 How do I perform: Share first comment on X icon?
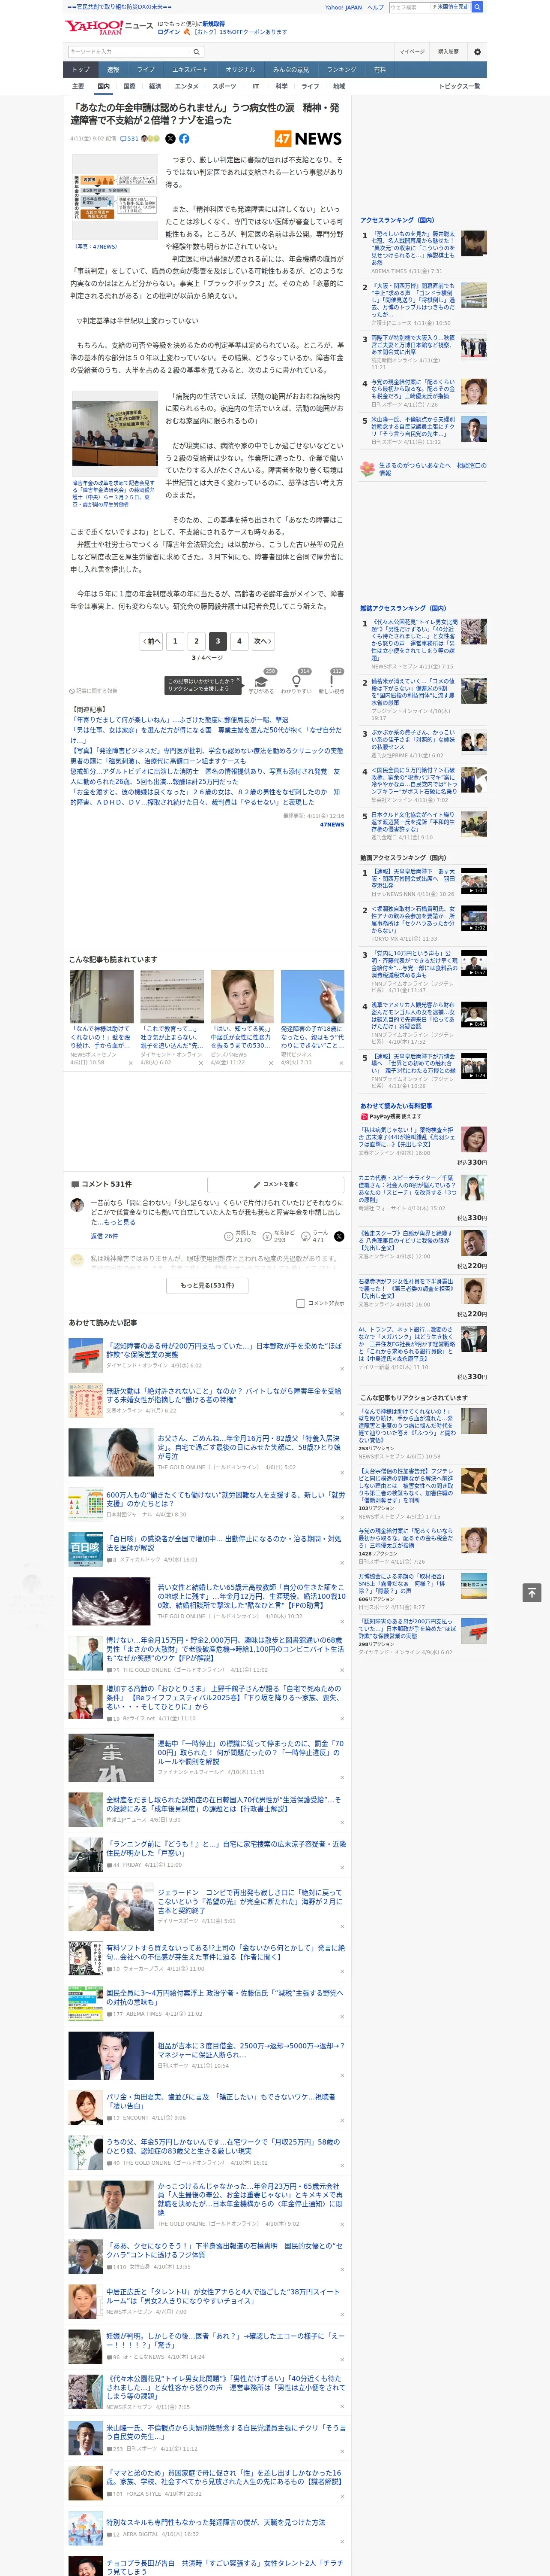338,1237
